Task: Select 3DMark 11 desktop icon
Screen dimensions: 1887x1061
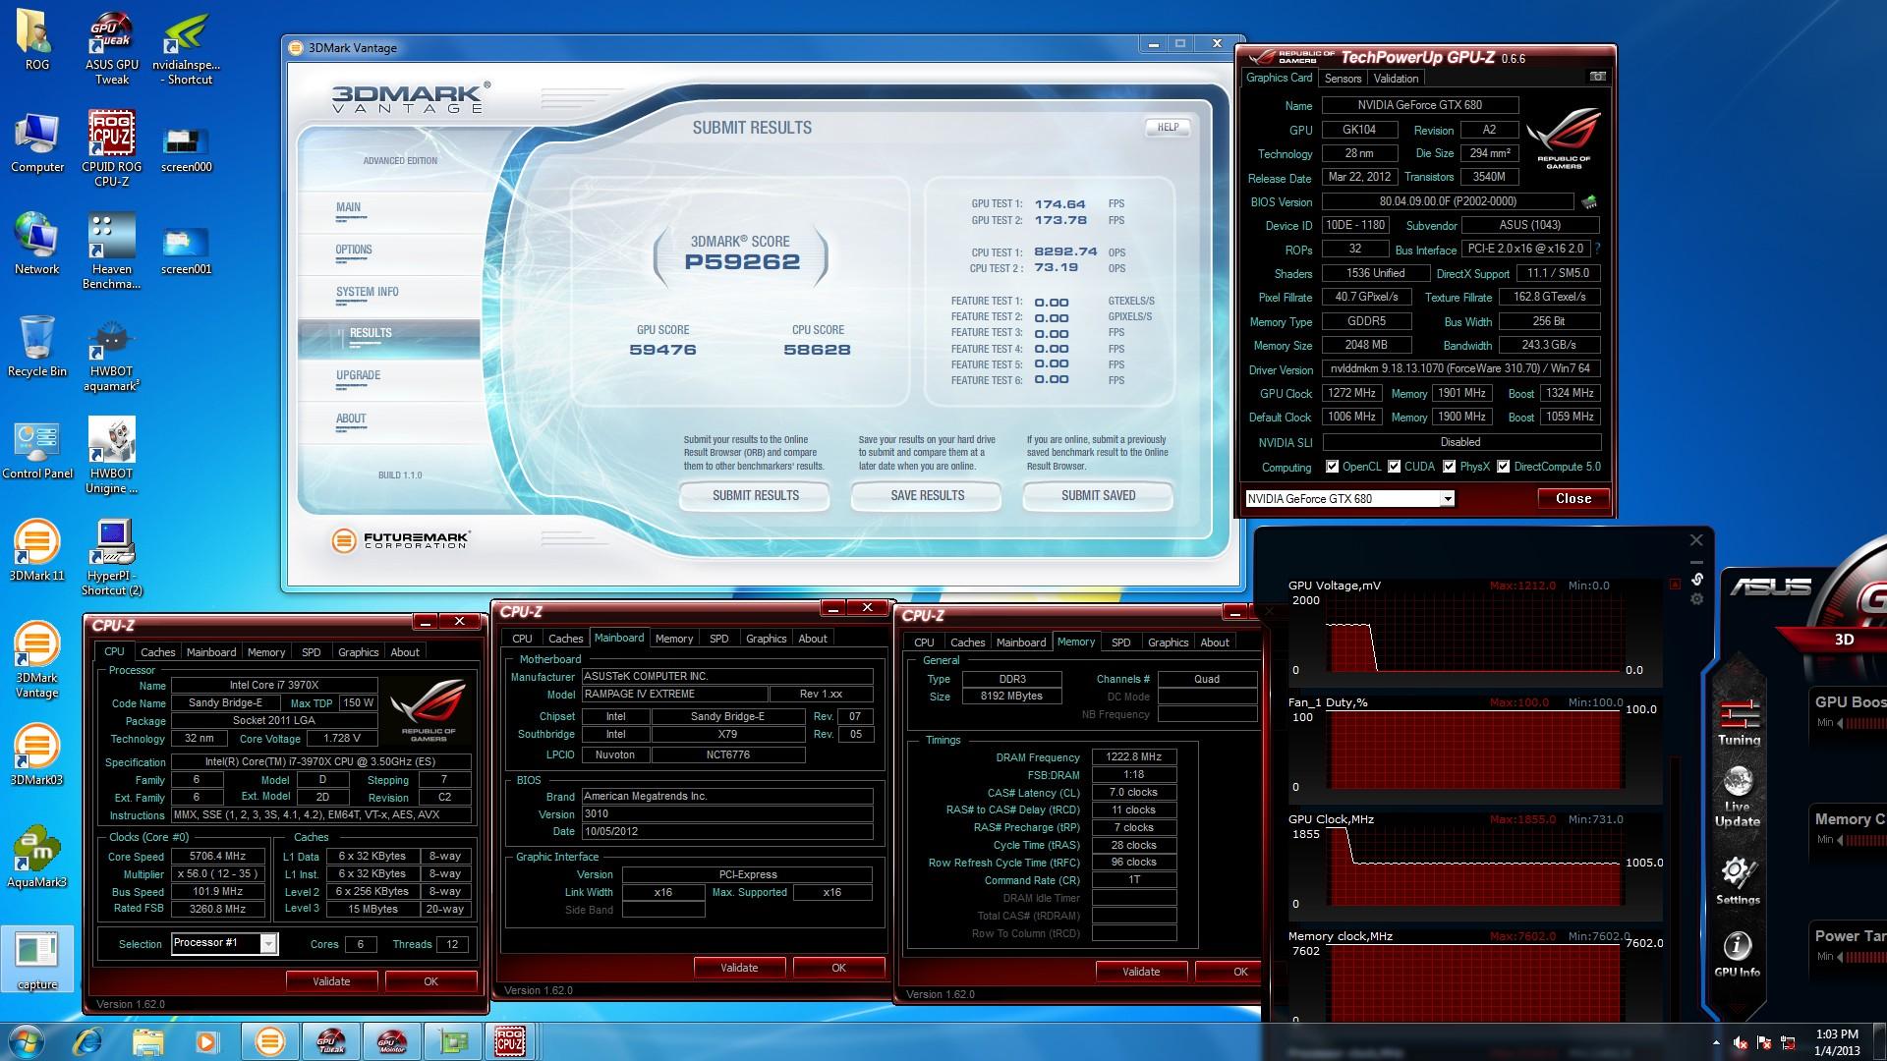Action: coord(36,550)
